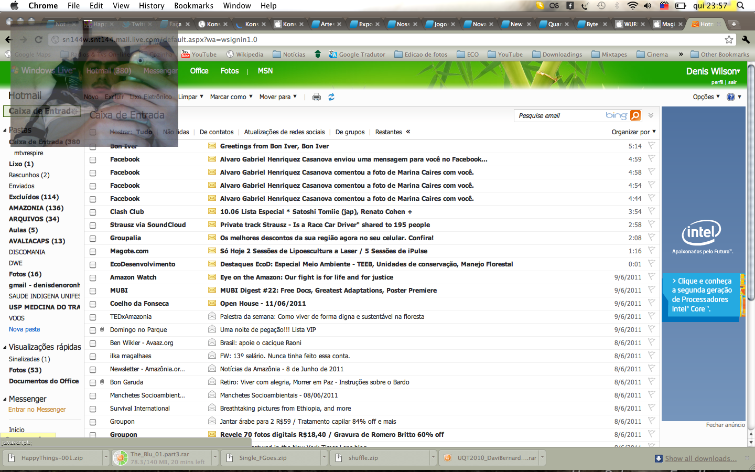Open Wikipedia bookmark
The width and height of the screenshot is (755, 472).
[x=245, y=54]
